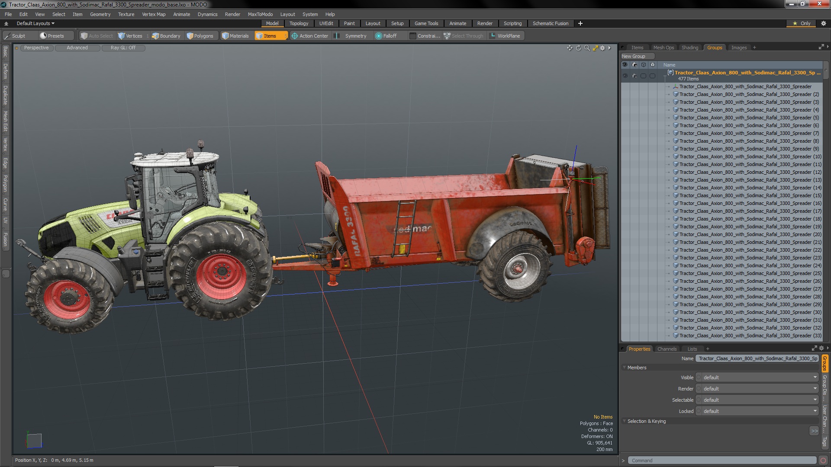Click the Name field in Properties
Screen dimensions: 831x467
coord(757,358)
